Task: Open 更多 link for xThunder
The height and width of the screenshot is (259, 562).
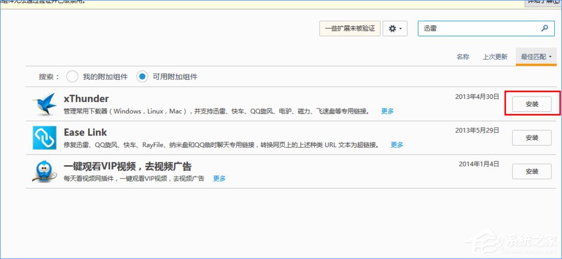Action: pos(388,111)
